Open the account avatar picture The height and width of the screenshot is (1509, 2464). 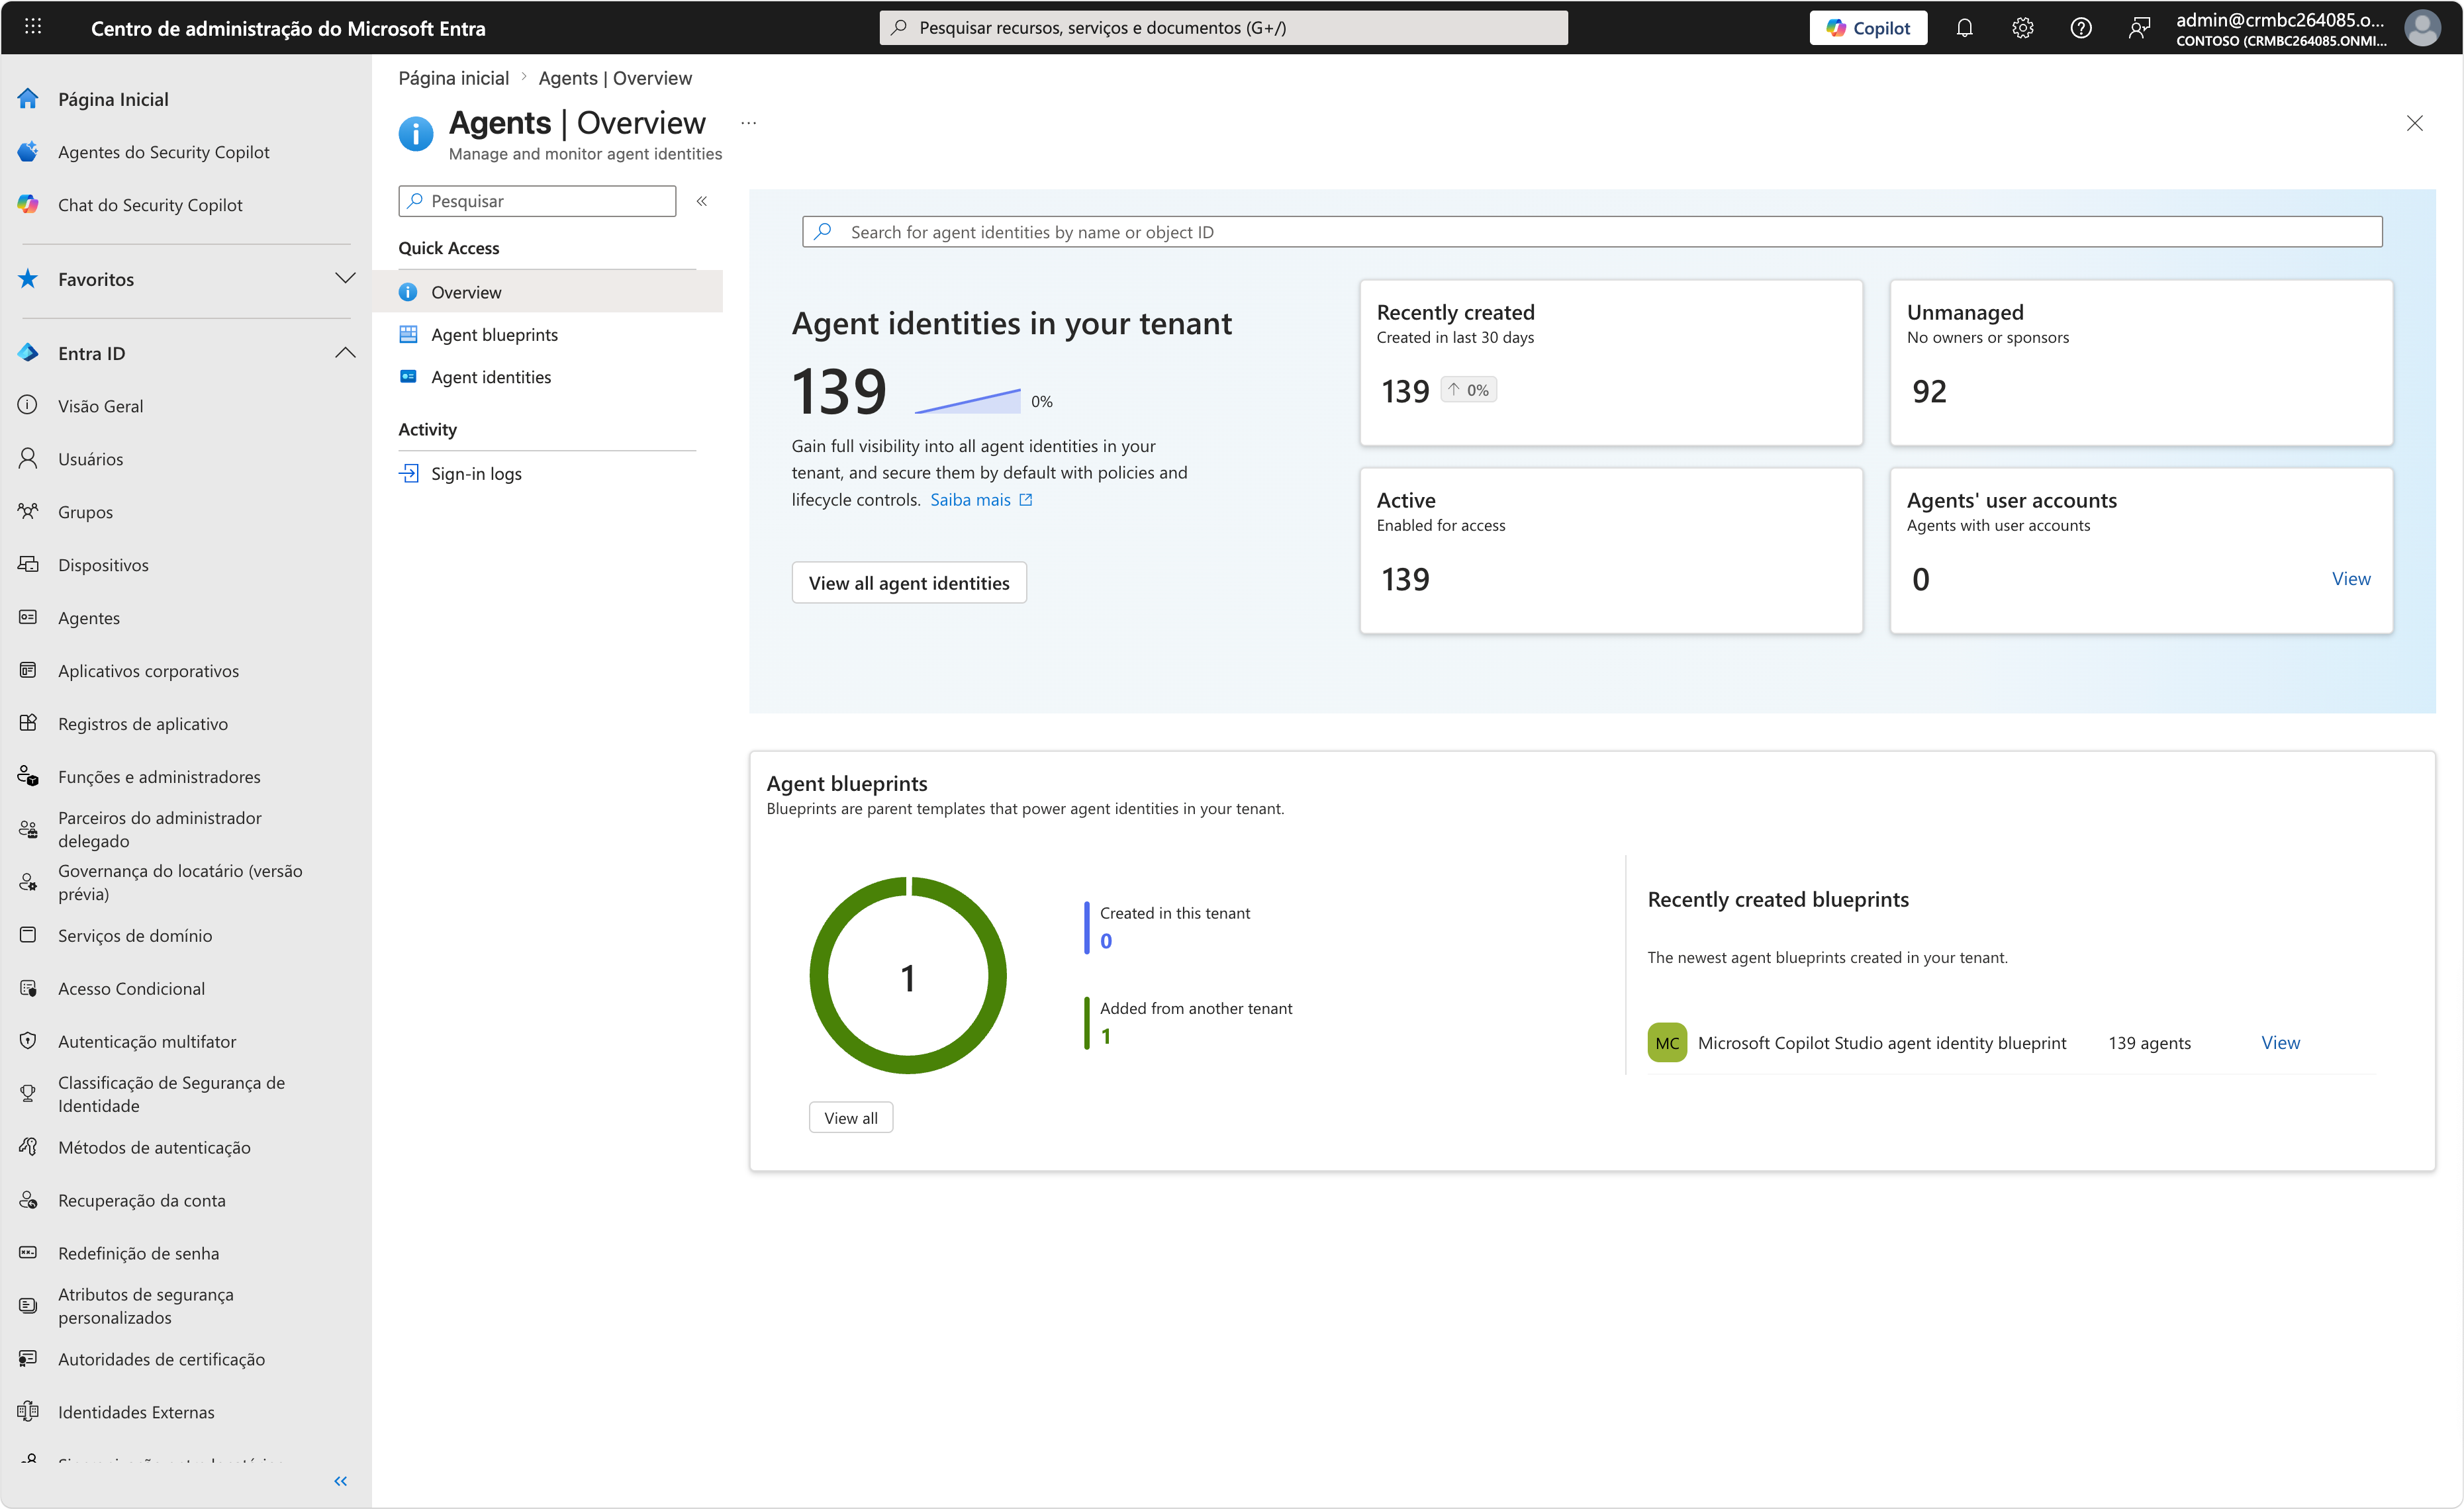coord(2422,28)
